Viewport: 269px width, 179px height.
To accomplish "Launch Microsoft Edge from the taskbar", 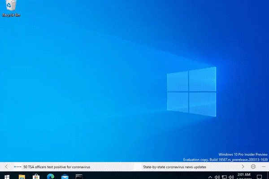I will (51, 176).
